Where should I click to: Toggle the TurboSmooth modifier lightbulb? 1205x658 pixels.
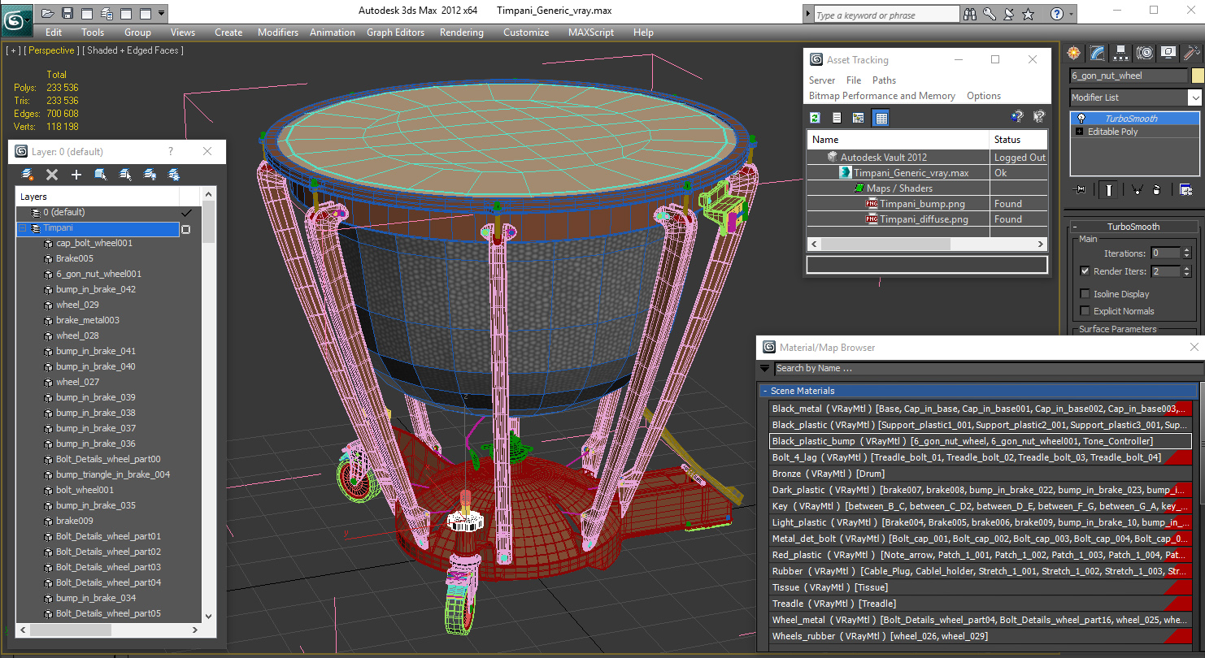click(1081, 119)
